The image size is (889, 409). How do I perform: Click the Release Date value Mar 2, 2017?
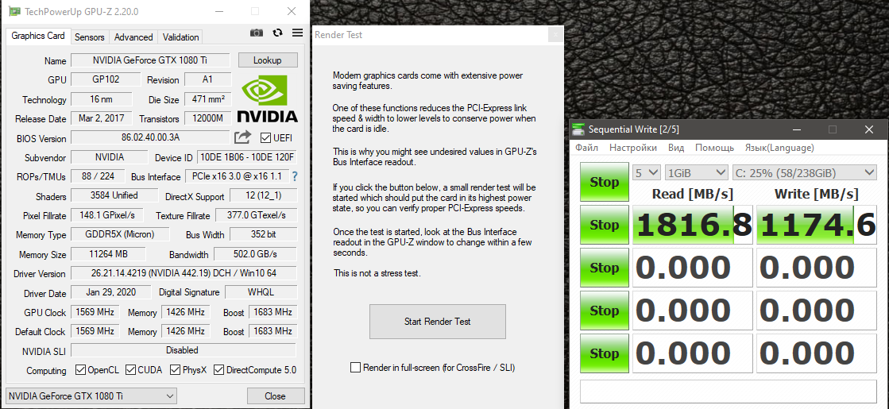(x=102, y=118)
